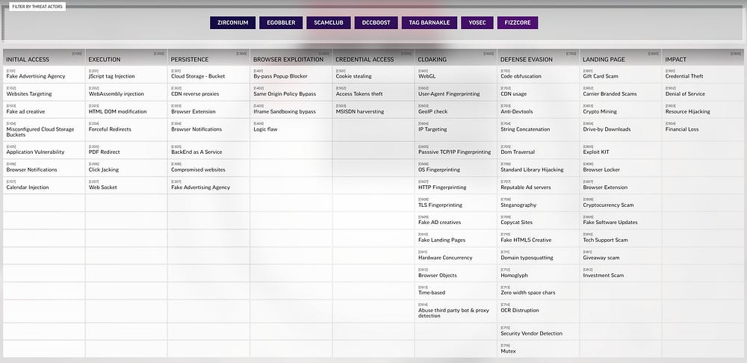Viewport: 747px width, 363px height.
Task: Click the Crypto Mining landing page cell
Action: [621, 110]
